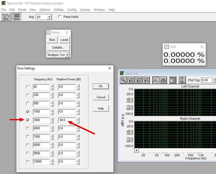
Task: Decrease the 200 Hz frequency with the down spinner
Action: 52,97
